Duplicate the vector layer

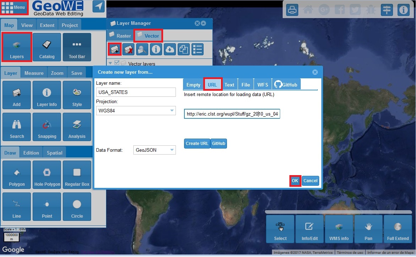pyautogui.click(x=183, y=49)
